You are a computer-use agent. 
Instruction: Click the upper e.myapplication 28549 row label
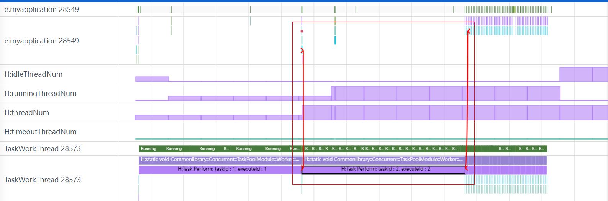tap(41, 10)
